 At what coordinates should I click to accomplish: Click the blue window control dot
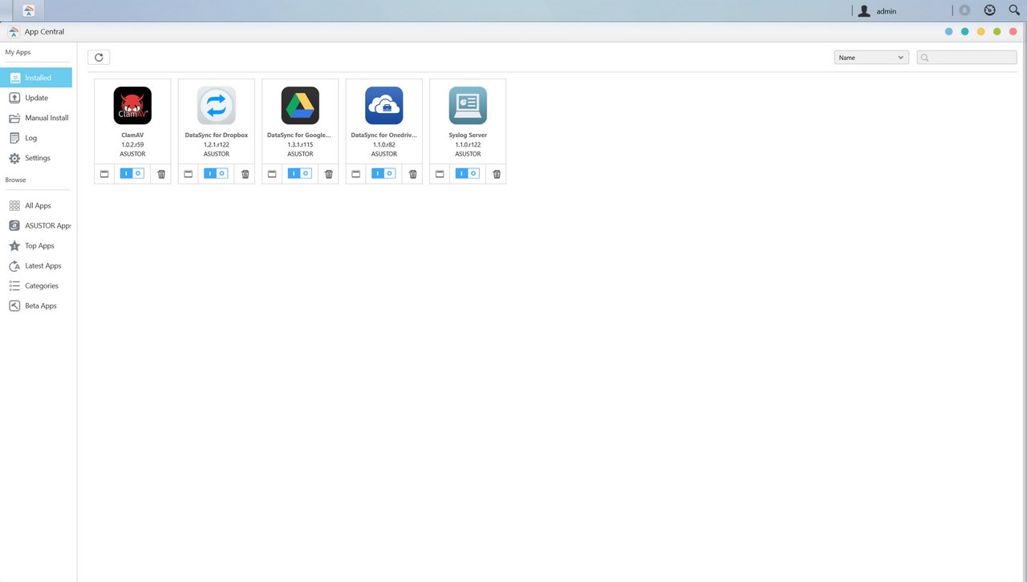pos(949,32)
